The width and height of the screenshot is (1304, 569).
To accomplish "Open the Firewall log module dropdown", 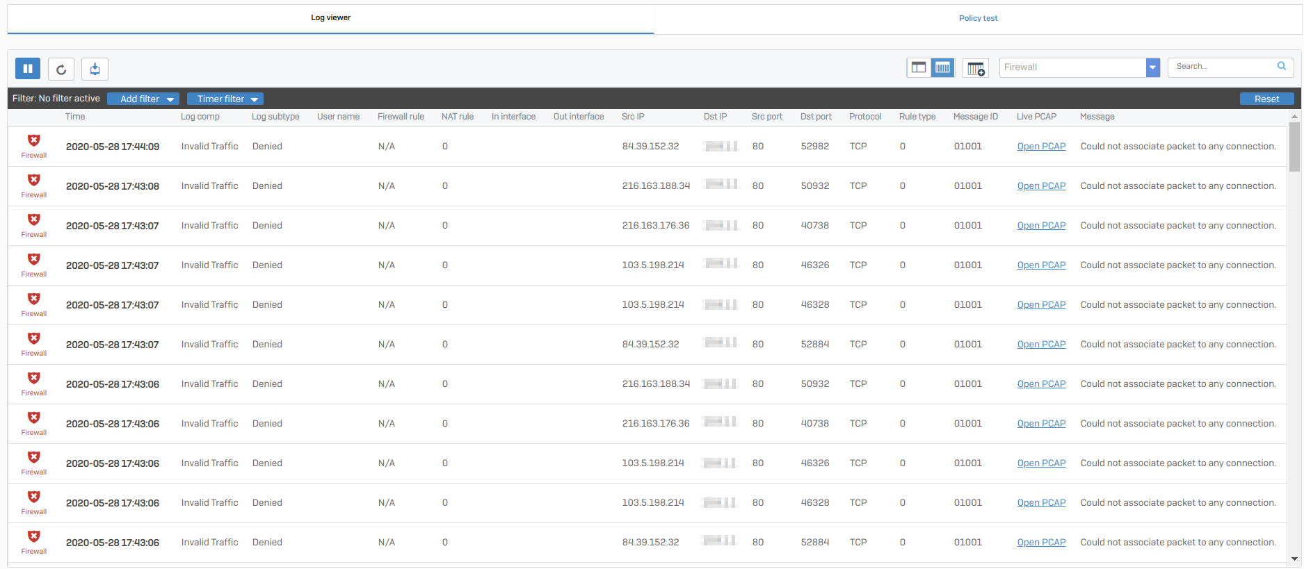I will [1152, 67].
